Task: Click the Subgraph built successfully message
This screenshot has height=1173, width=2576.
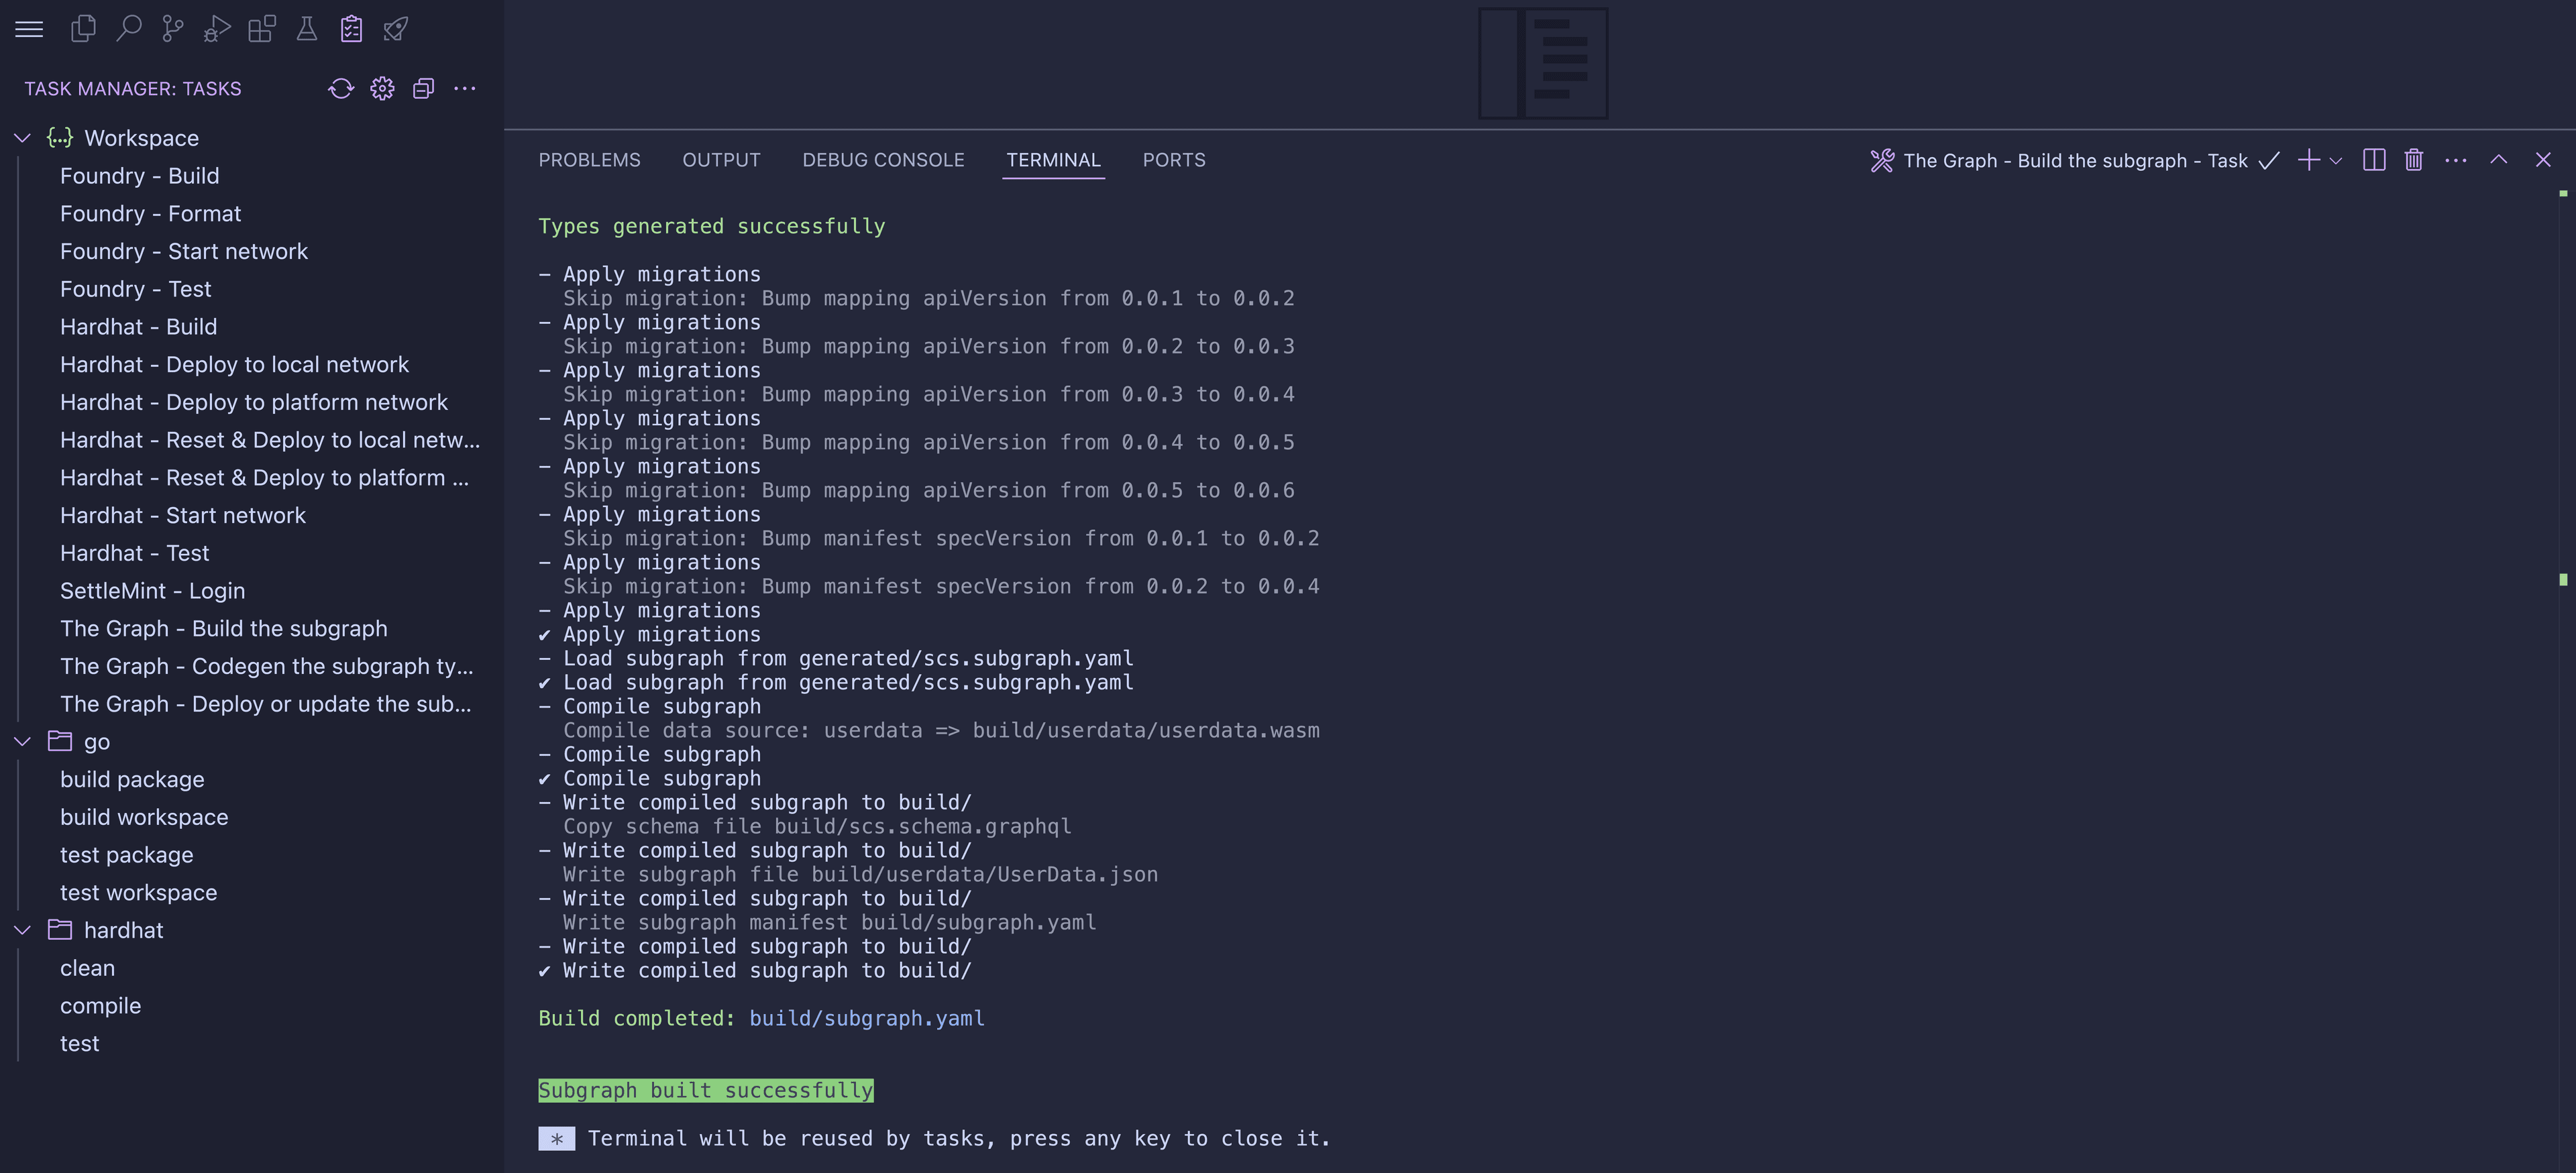Action: point(706,1090)
